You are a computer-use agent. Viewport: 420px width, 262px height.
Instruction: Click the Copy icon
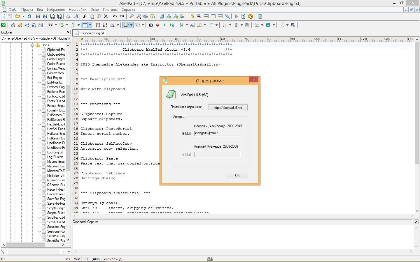click(x=92, y=16)
